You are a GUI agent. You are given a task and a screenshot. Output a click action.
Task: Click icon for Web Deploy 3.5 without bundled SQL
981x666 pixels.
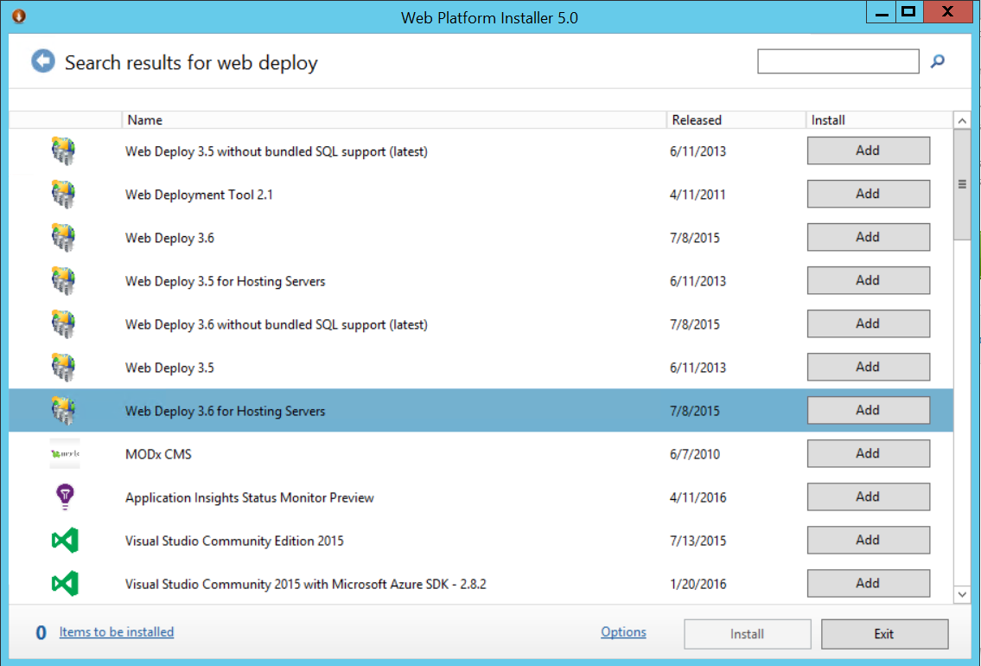coord(63,150)
